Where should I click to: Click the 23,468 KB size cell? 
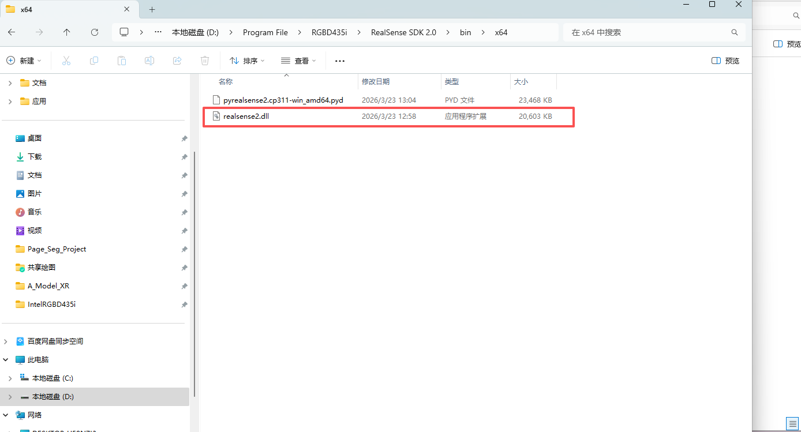click(535, 100)
